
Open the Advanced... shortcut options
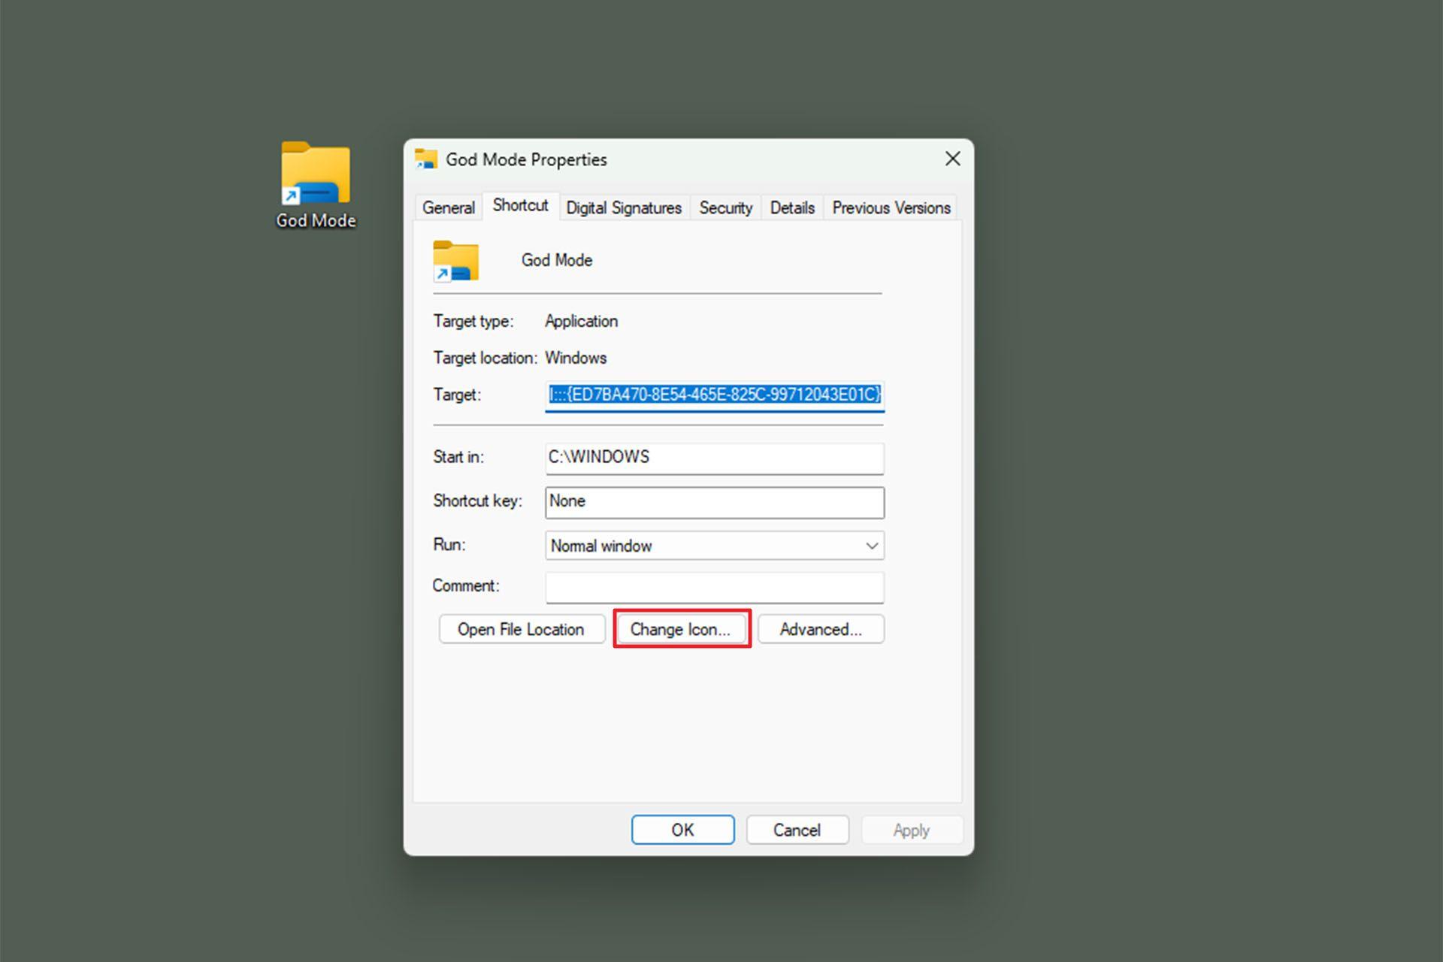click(821, 629)
